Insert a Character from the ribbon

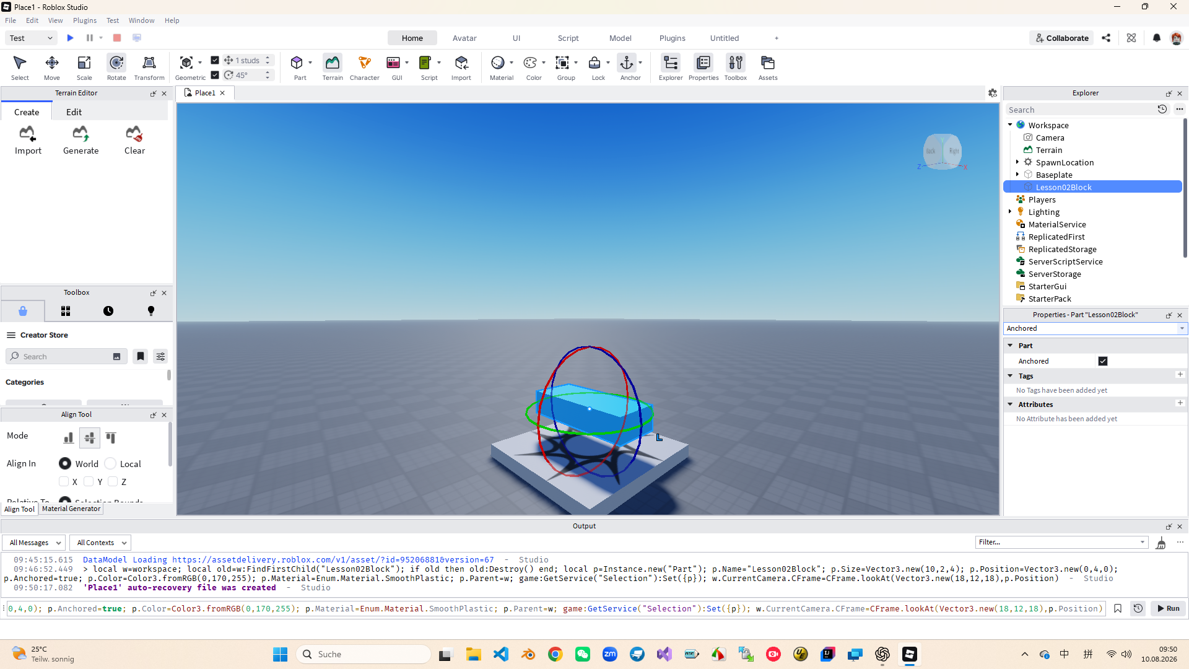pos(364,67)
